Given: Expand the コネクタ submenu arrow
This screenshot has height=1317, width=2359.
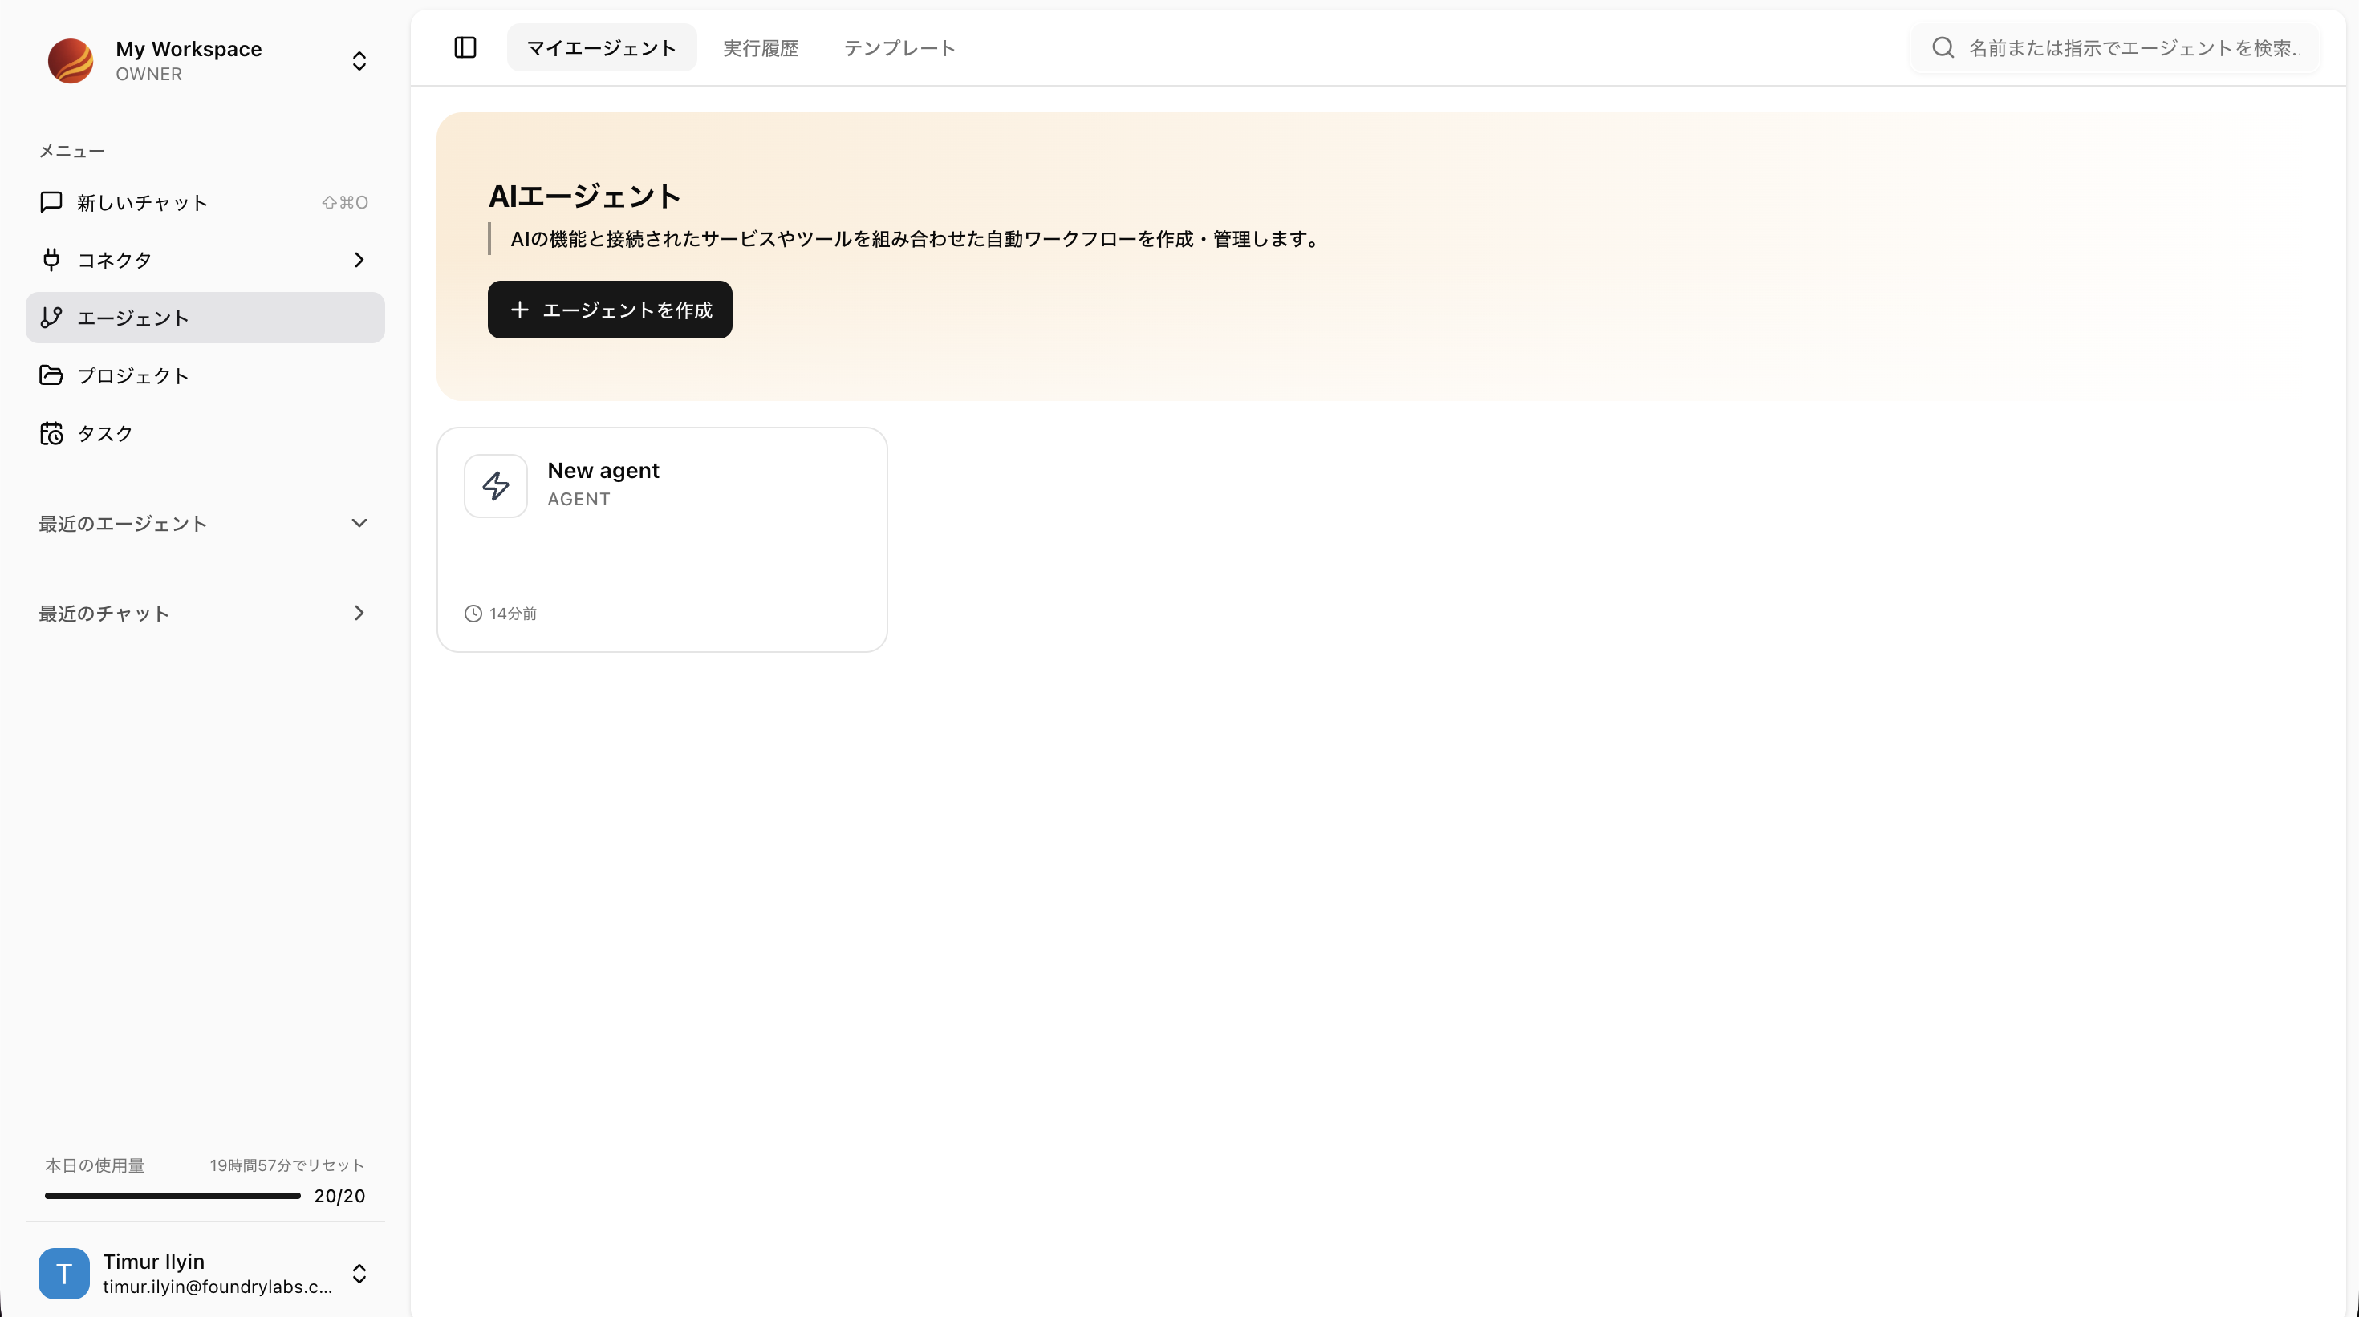Looking at the screenshot, I should tap(359, 260).
